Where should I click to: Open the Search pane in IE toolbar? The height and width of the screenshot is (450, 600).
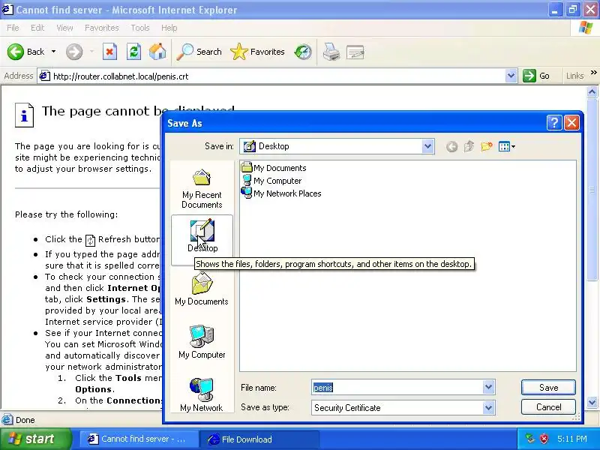click(x=199, y=52)
